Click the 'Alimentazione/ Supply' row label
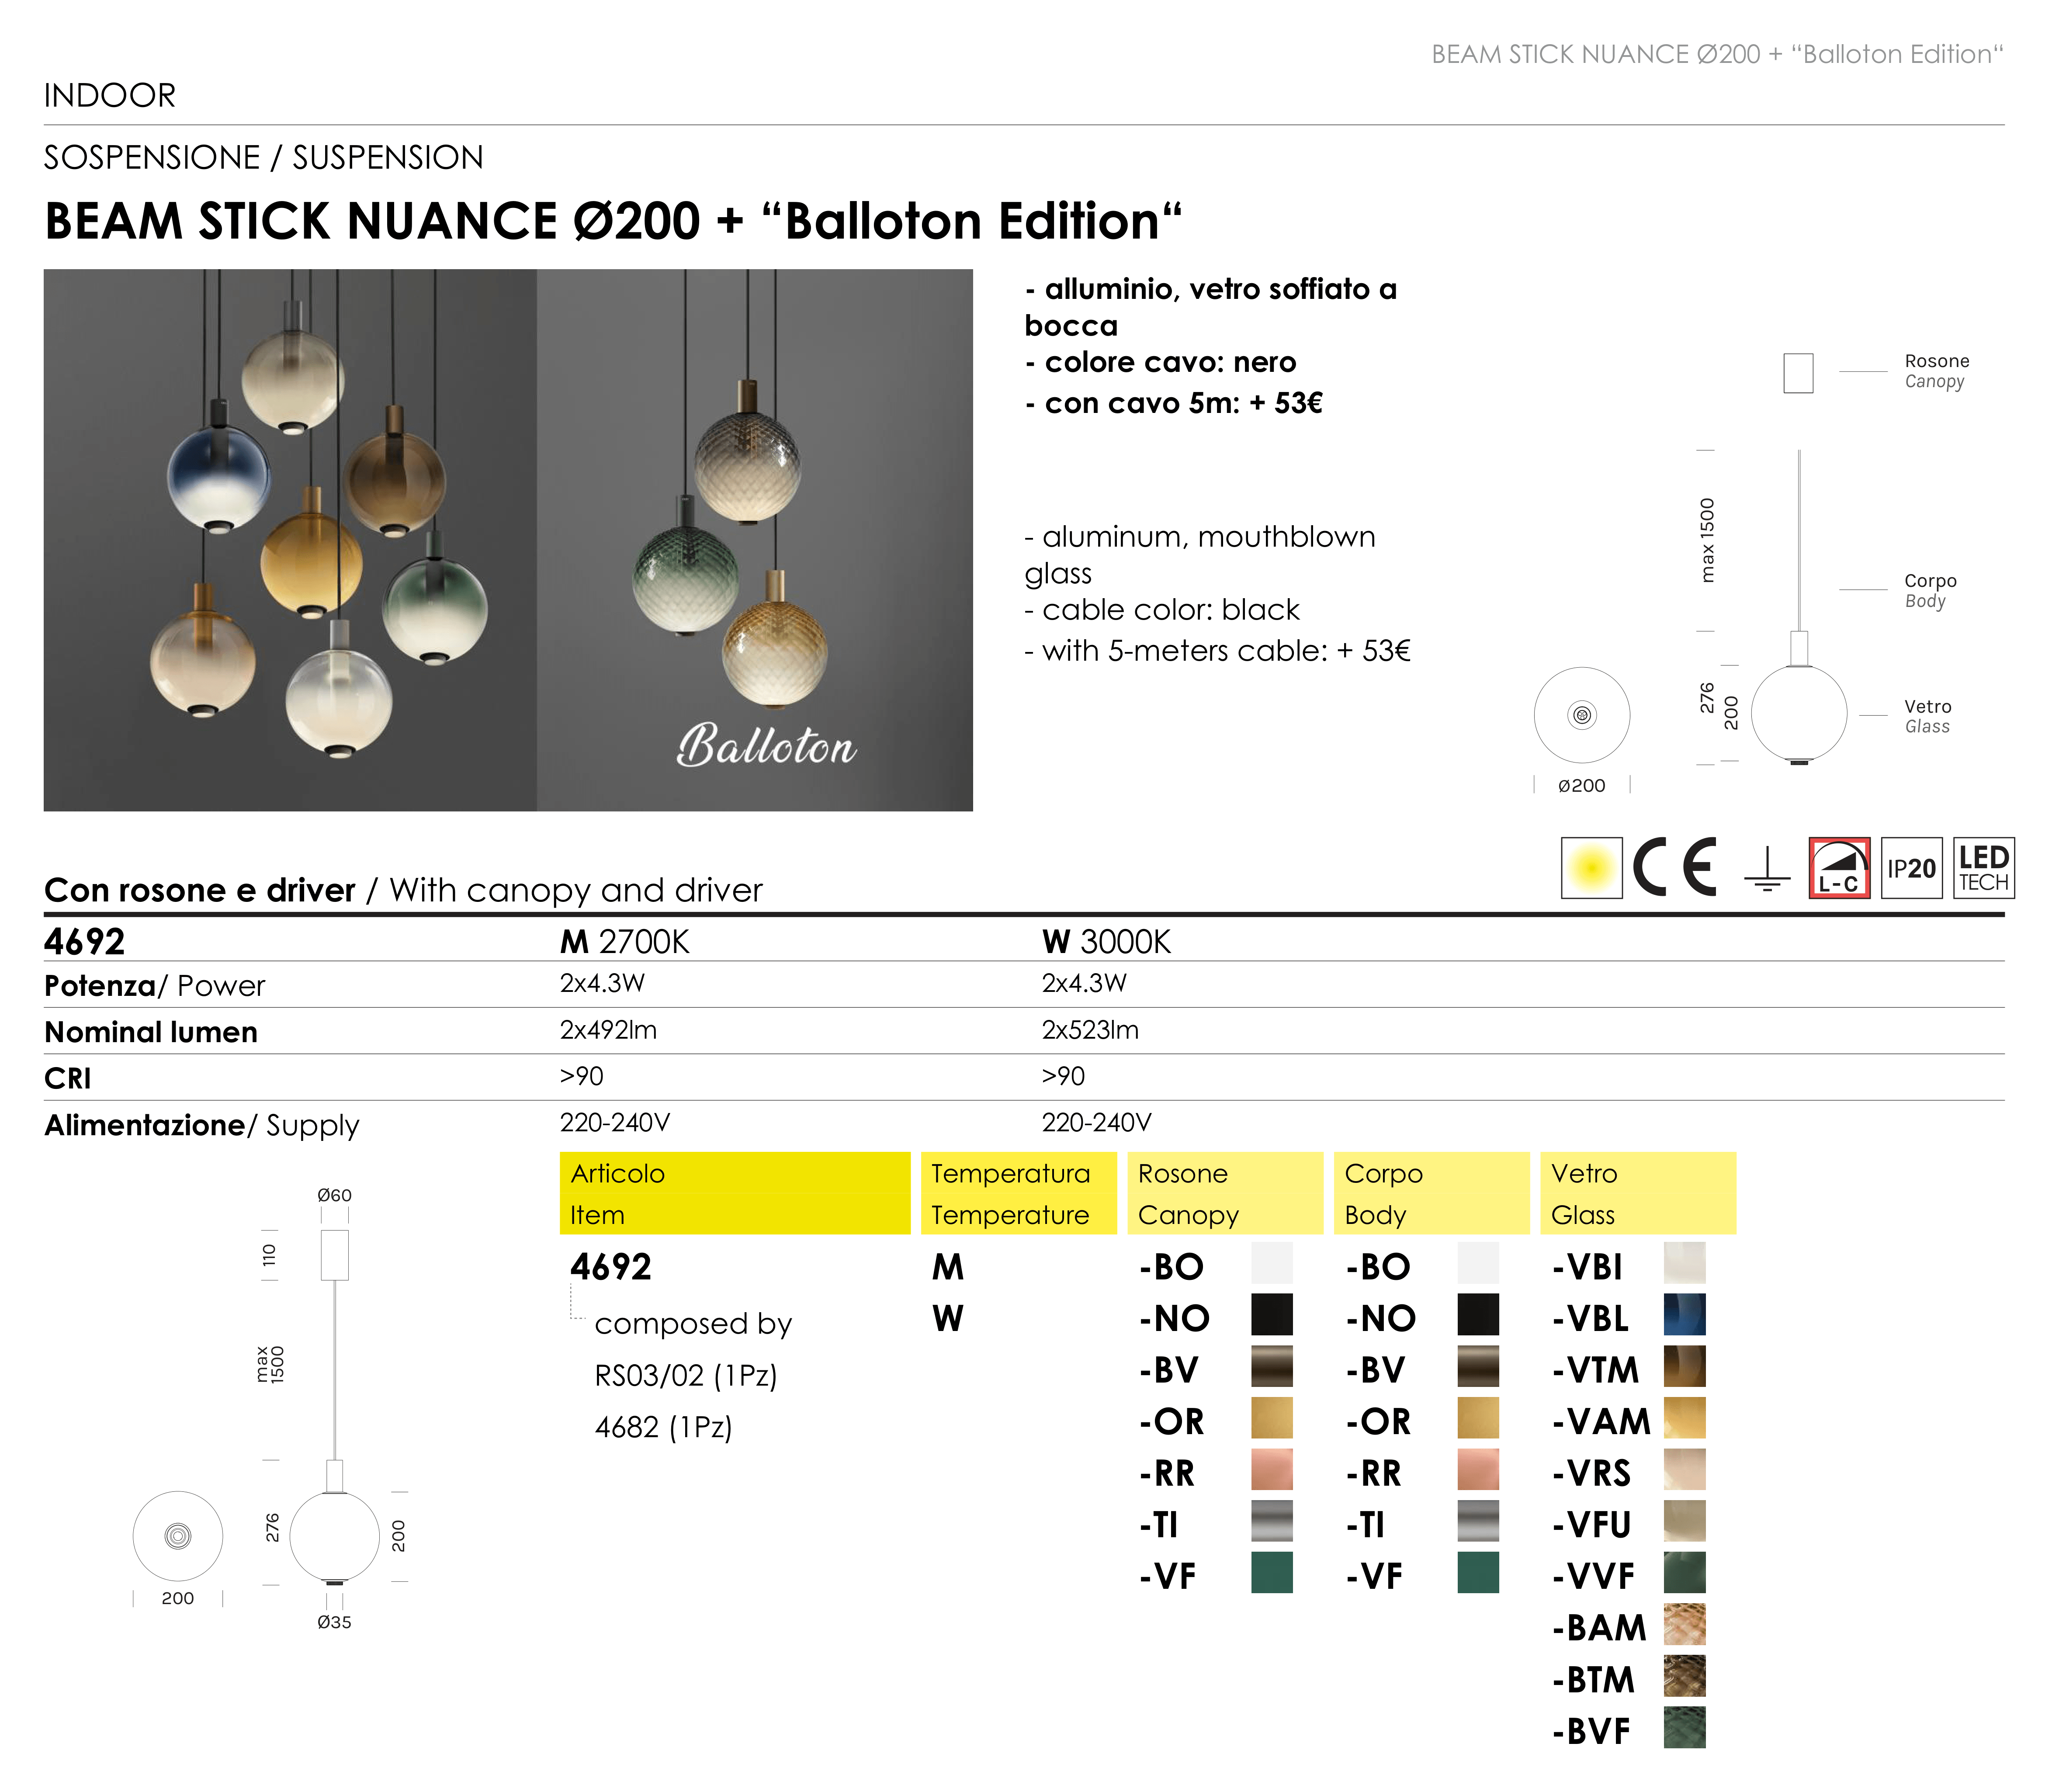2059x1792 pixels. (202, 1126)
